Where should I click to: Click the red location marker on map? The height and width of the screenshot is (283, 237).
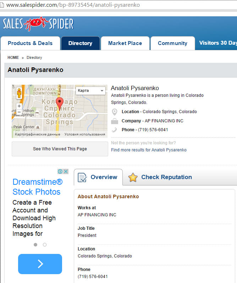[60, 103]
